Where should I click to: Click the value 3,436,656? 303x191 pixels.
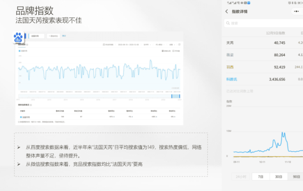pyautogui.click(x=277, y=79)
